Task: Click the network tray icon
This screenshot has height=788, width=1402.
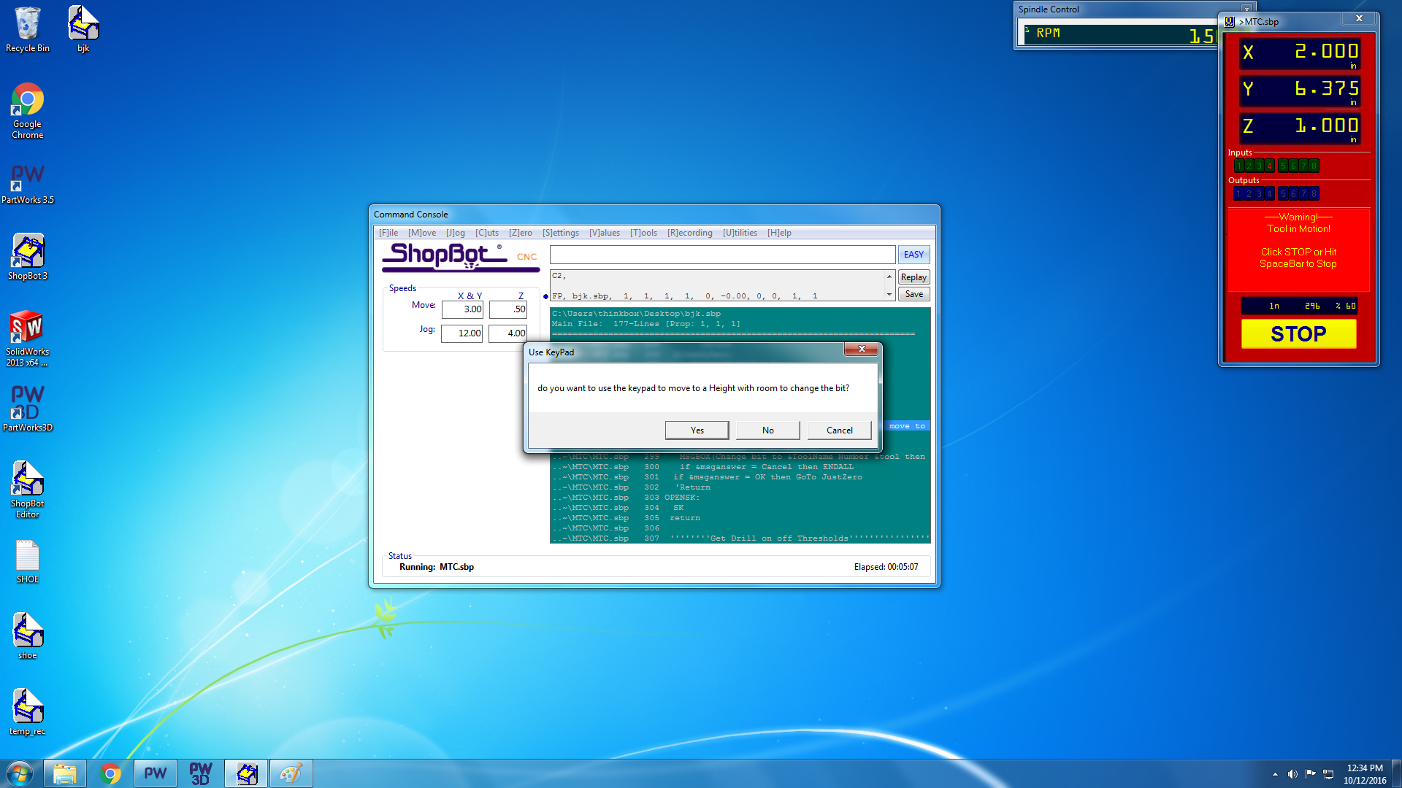Action: click(x=1329, y=774)
